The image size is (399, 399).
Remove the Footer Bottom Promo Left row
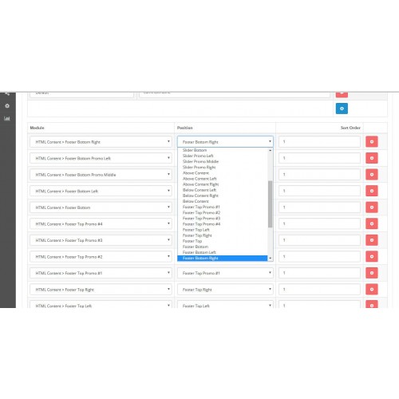[372, 158]
